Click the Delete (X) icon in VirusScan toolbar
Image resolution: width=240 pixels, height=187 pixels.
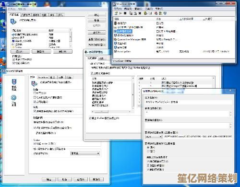[x=140, y=13]
